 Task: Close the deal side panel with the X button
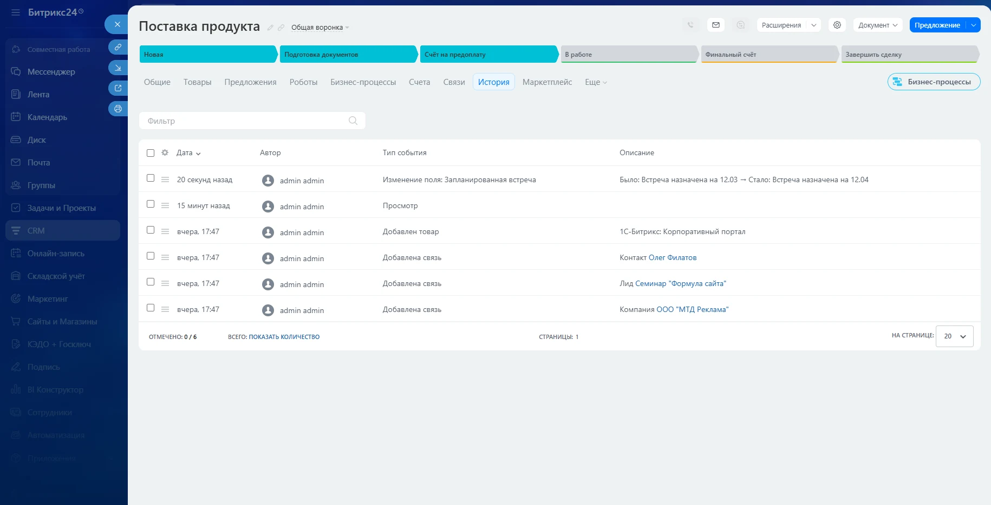coord(117,24)
